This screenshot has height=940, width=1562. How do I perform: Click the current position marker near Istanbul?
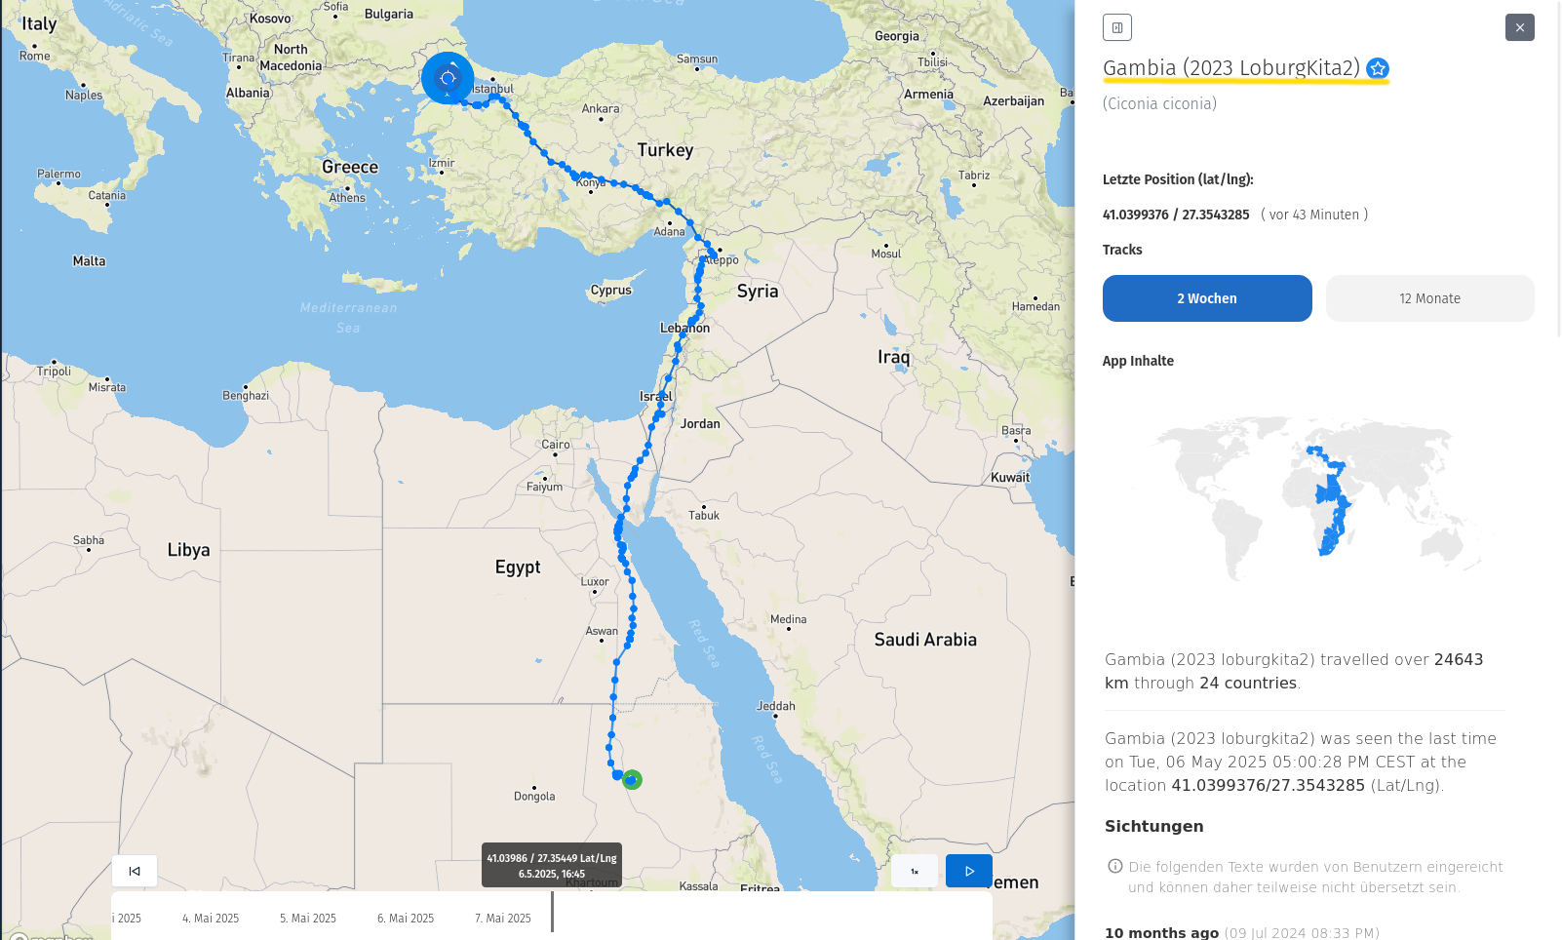pyautogui.click(x=448, y=78)
